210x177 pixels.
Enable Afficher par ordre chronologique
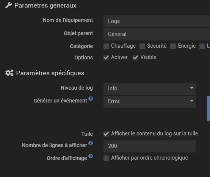pos(107,158)
